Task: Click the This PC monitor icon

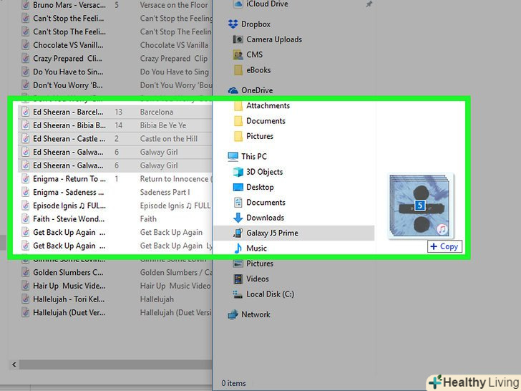Action: 233,157
